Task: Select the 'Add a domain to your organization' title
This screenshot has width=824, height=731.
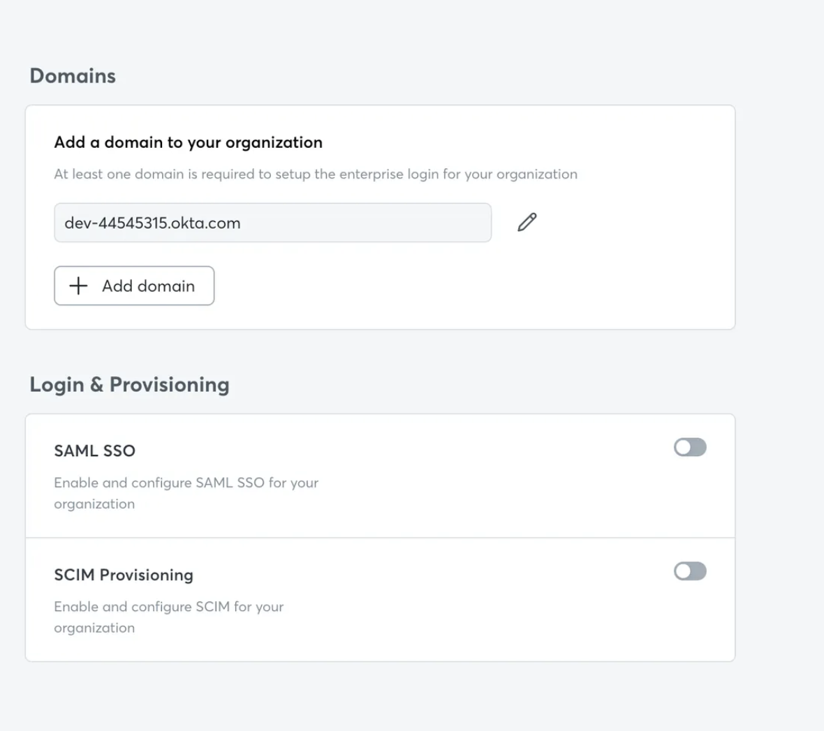Action: point(188,142)
